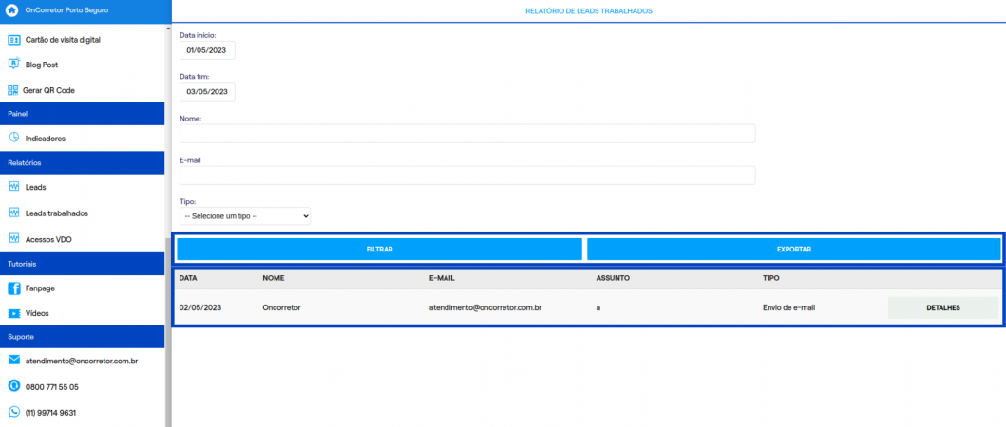1006x427 pixels.
Task: Click the (11) 99714 9631 WhatsApp number
Action: tap(50, 412)
